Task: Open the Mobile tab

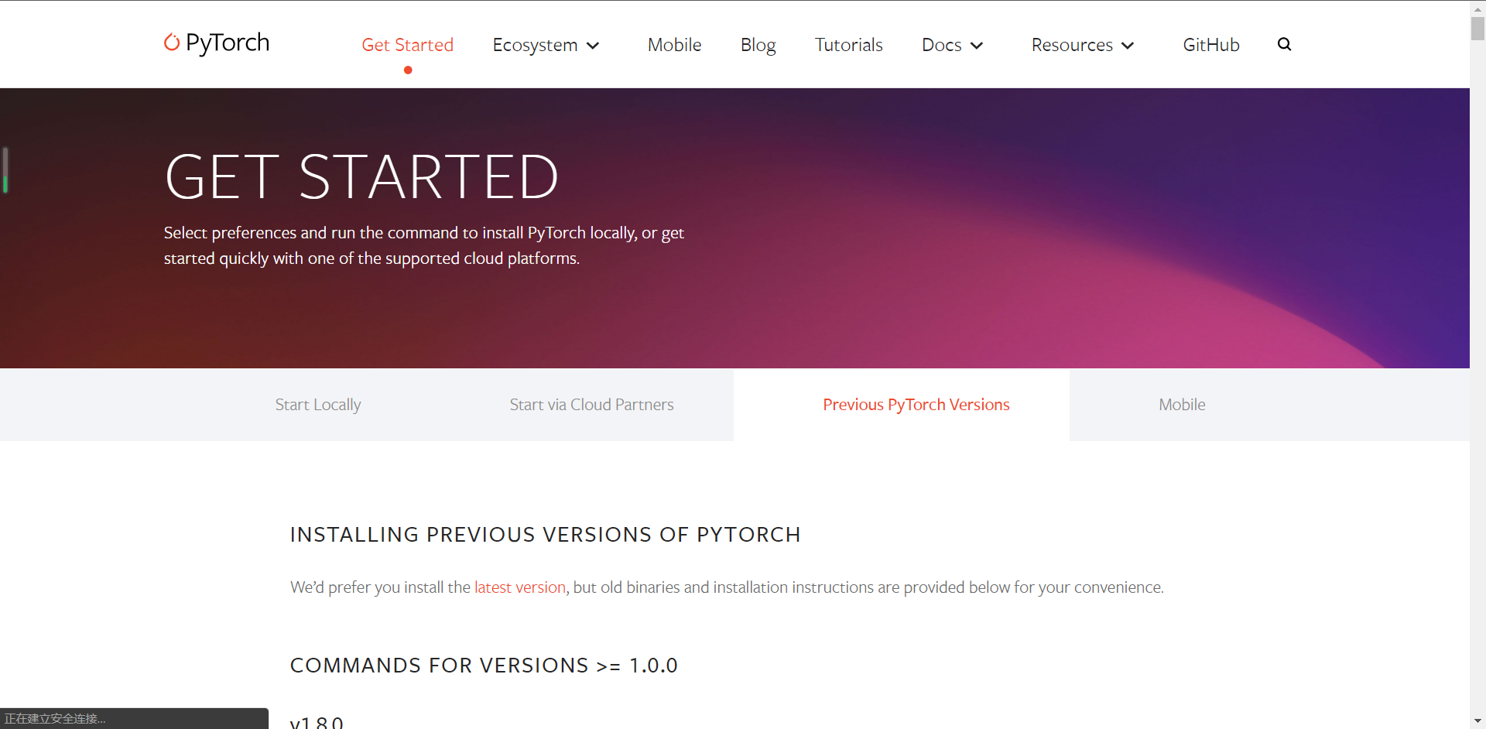Action: (1182, 404)
